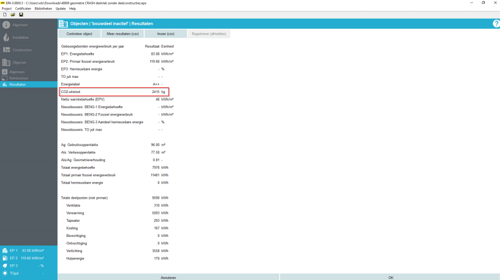Image resolution: width=502 pixels, height=280 pixels.
Task: Click the EP2 value 119.60
Action: tap(154, 61)
